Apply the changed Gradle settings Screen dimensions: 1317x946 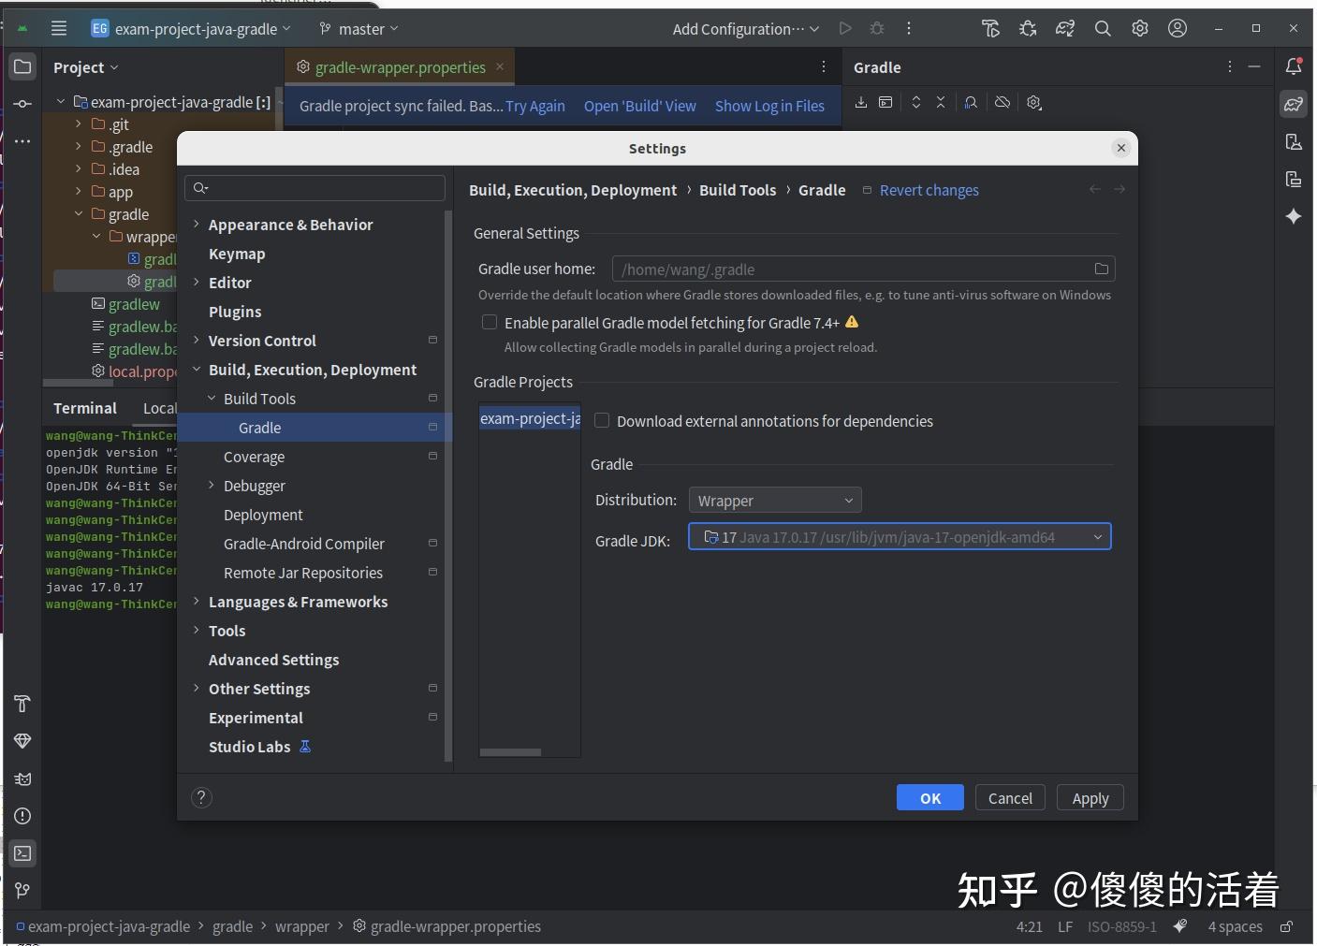[x=1089, y=797]
